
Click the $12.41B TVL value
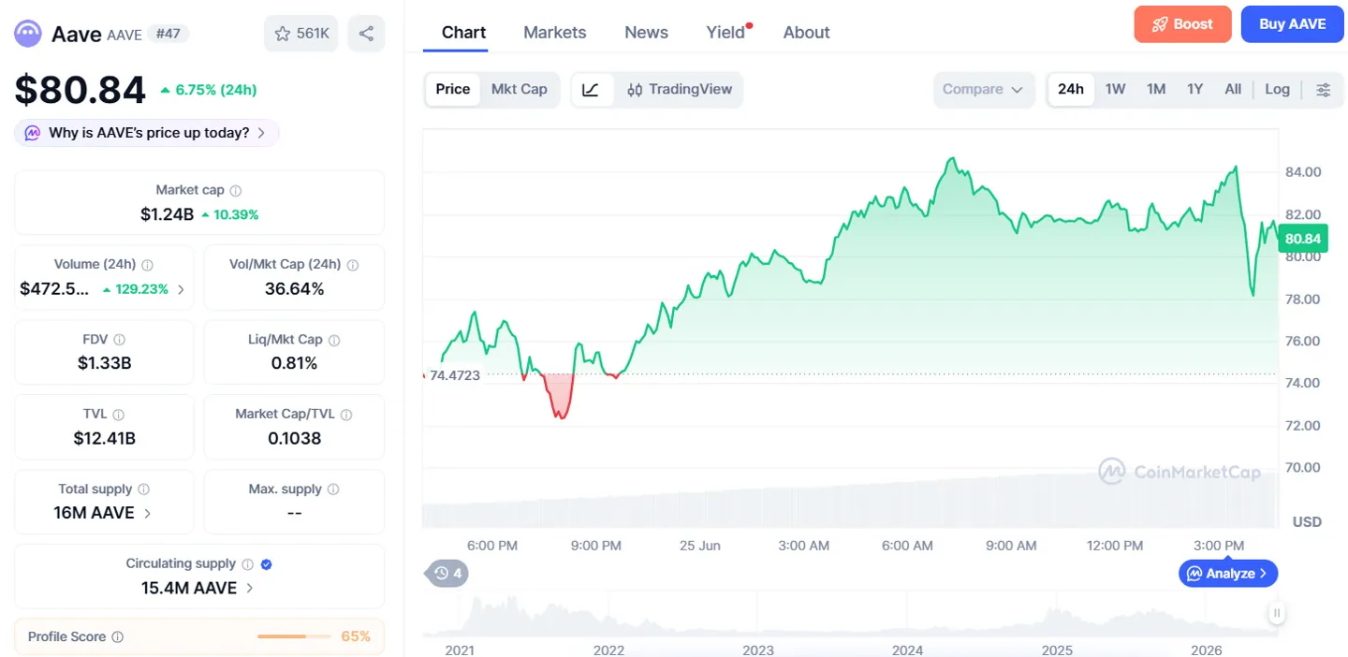coord(105,438)
